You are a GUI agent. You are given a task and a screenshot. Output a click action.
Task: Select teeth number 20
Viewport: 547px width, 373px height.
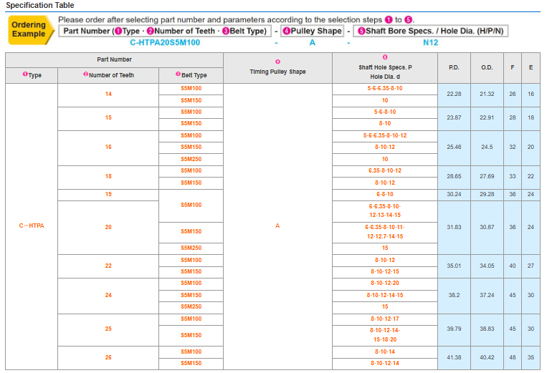(108, 228)
